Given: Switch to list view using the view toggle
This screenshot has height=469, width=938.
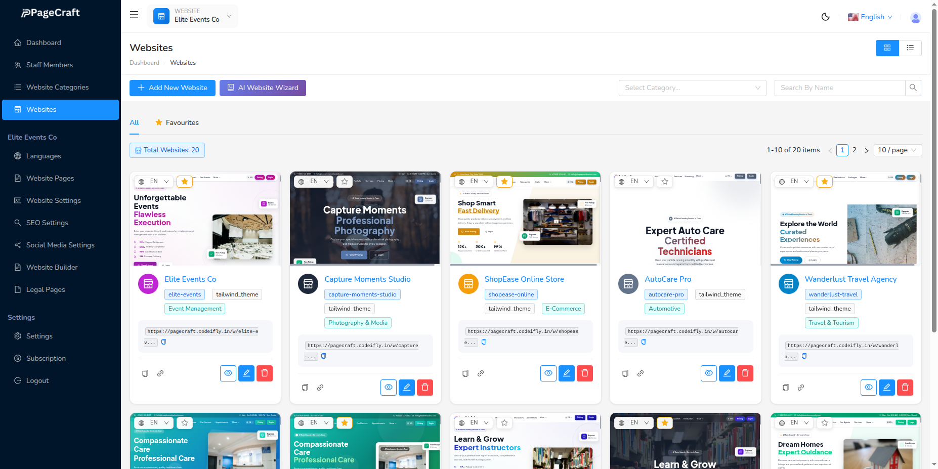Looking at the screenshot, I should 910,48.
